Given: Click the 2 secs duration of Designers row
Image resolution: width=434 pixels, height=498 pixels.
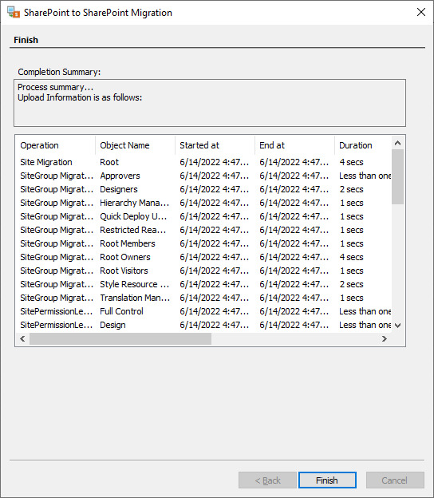Looking at the screenshot, I should coord(351,189).
